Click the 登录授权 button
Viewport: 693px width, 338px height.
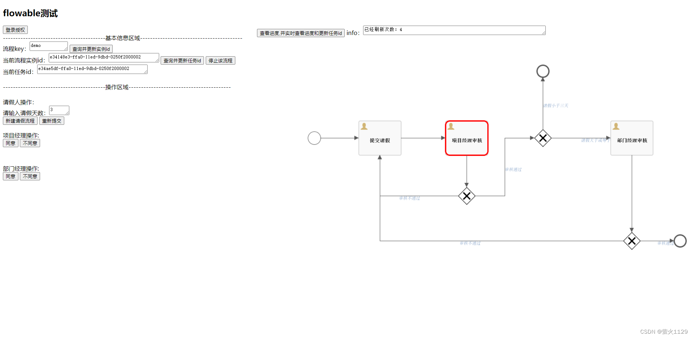[x=15, y=30]
